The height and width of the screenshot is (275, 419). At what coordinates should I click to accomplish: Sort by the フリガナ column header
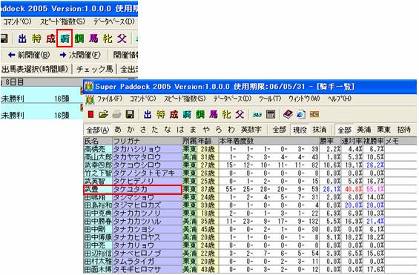point(147,141)
